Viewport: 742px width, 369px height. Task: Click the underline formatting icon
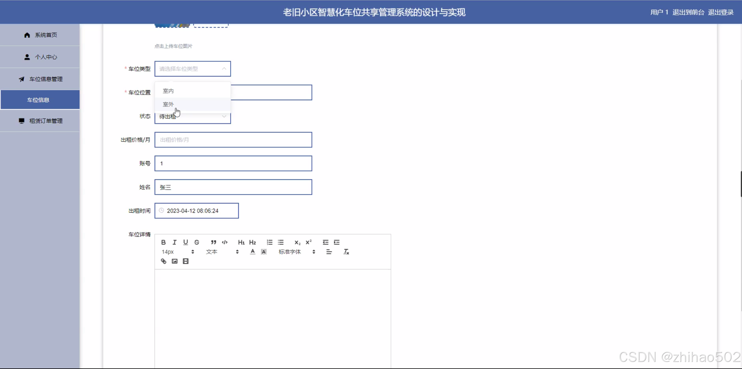pyautogui.click(x=185, y=242)
